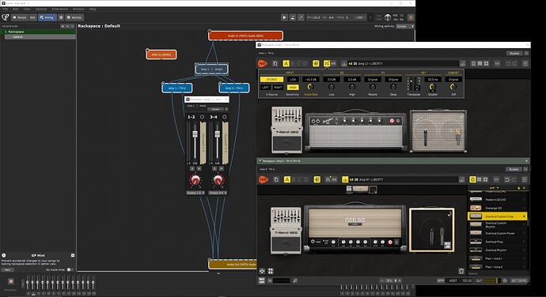Click the trash icon in the Amp 2 rig view
The width and height of the screenshot is (546, 297).
point(461,271)
